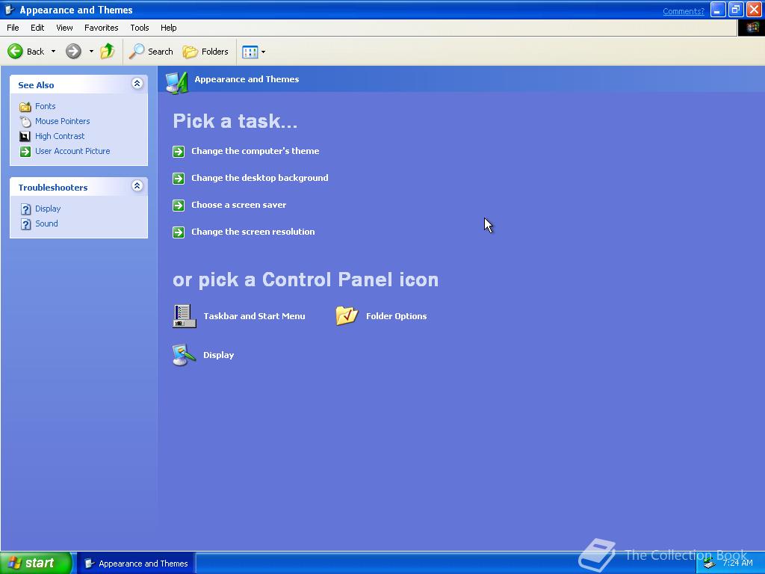Viewport: 765px width, 574px height.
Task: Collapse the See Also panel
Action: coord(137,84)
